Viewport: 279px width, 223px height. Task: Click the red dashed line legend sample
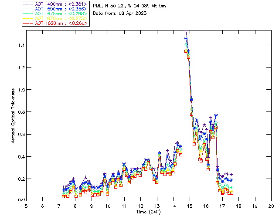click(x=28, y=23)
